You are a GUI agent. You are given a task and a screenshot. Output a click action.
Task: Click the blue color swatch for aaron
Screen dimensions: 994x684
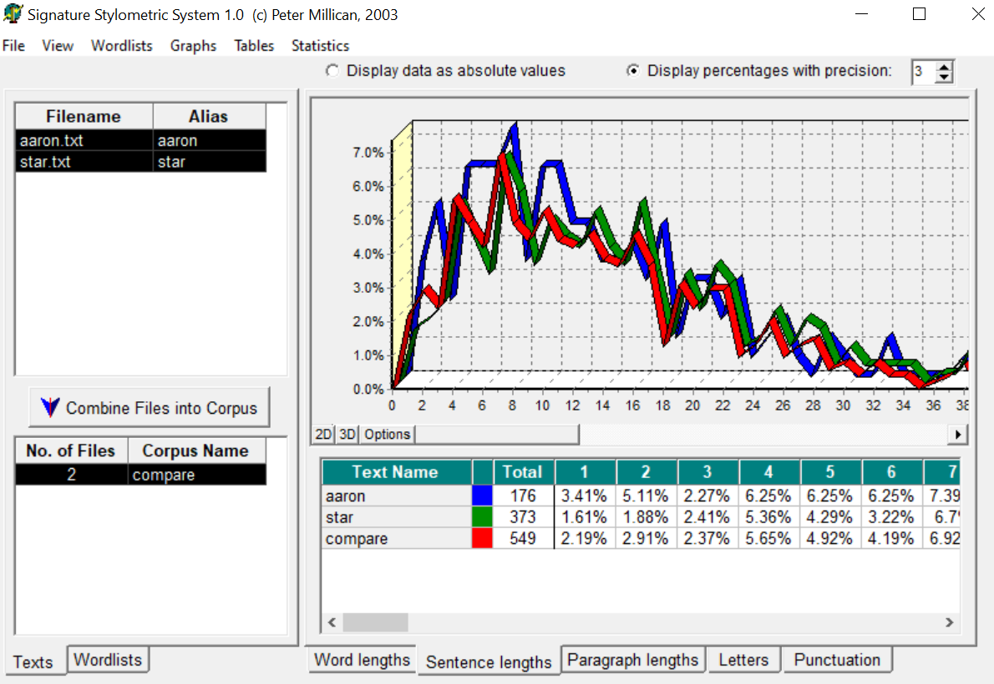click(483, 495)
